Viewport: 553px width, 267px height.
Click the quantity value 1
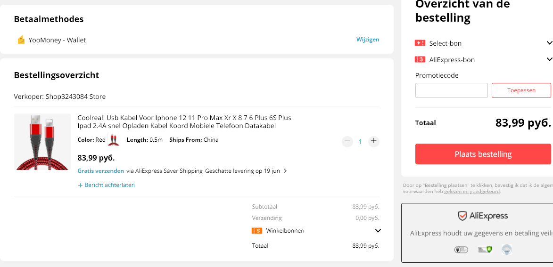click(361, 142)
